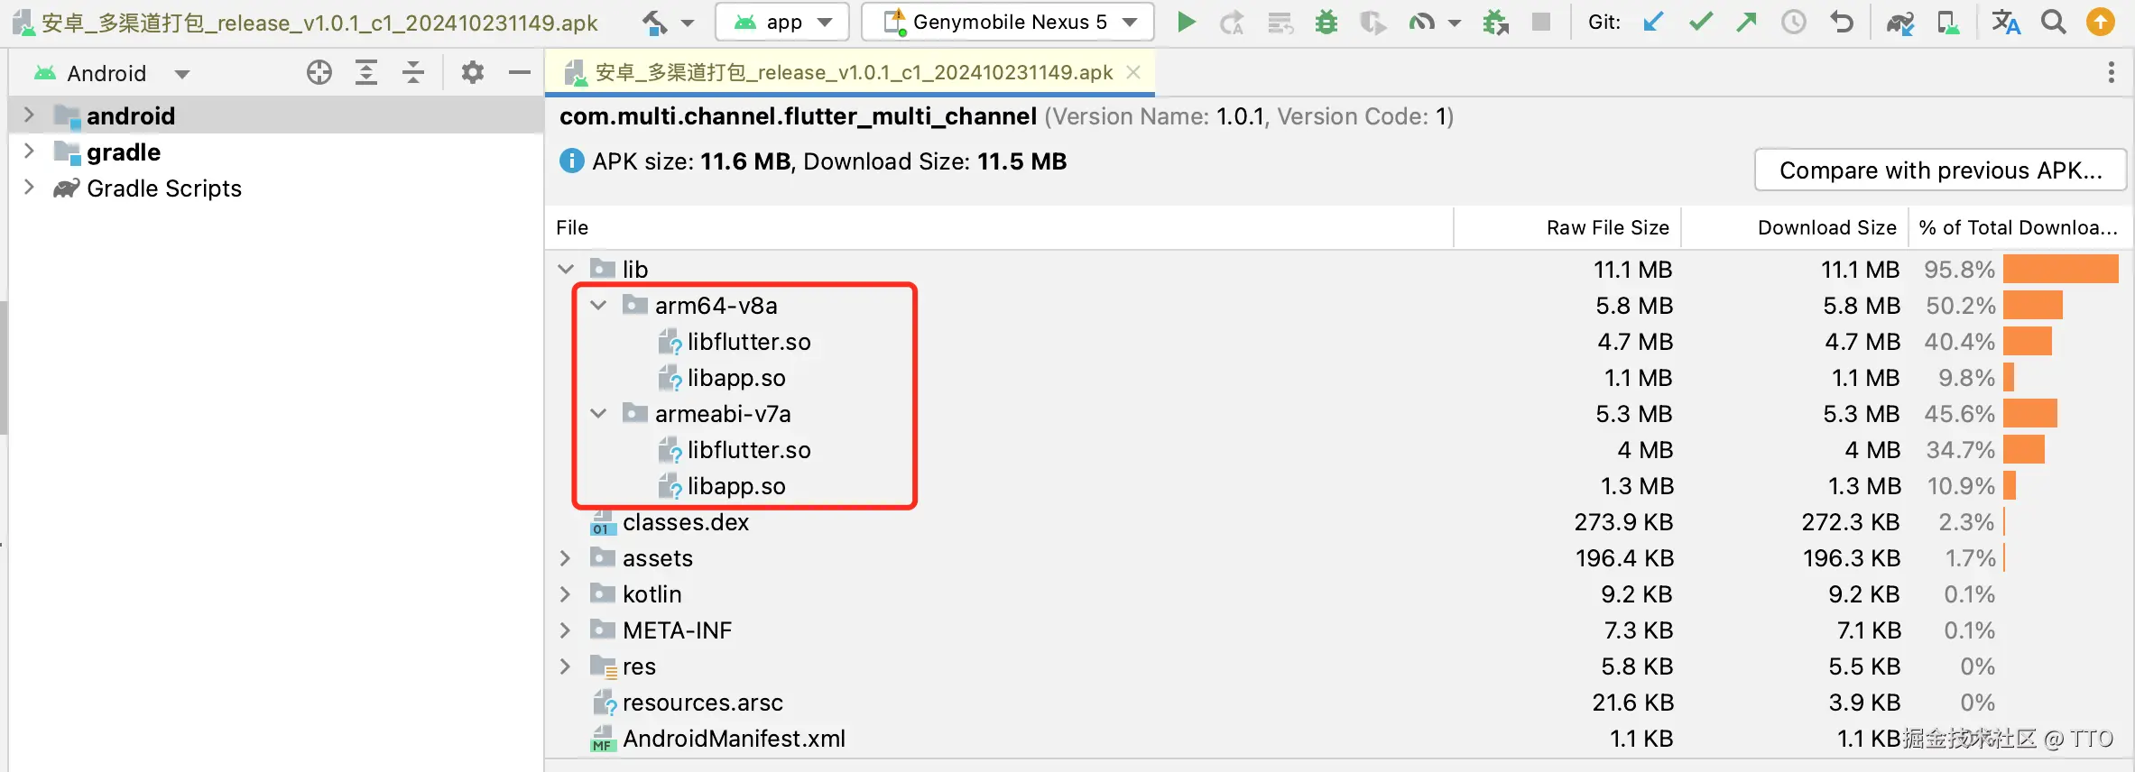Image resolution: width=2135 pixels, height=772 pixels.
Task: Select the android module row
Action: tap(276, 115)
